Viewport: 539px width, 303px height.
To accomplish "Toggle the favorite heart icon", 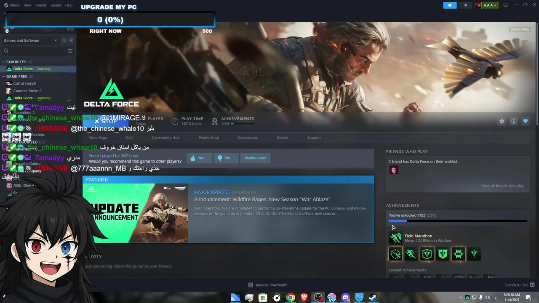I will pyautogui.click(x=526, y=121).
